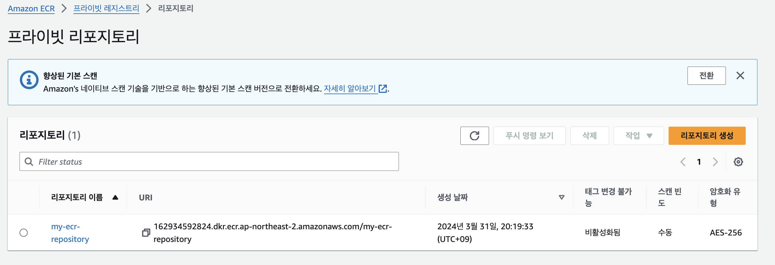775x265 pixels.
Task: Select the my-ecr-repository radio button
Action: (24, 233)
